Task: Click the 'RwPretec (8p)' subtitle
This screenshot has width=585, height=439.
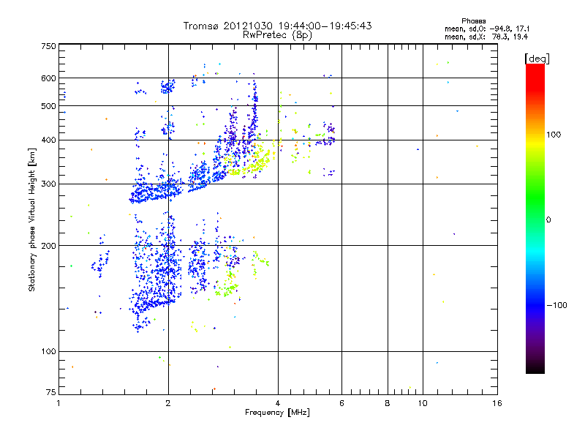Action: [277, 35]
